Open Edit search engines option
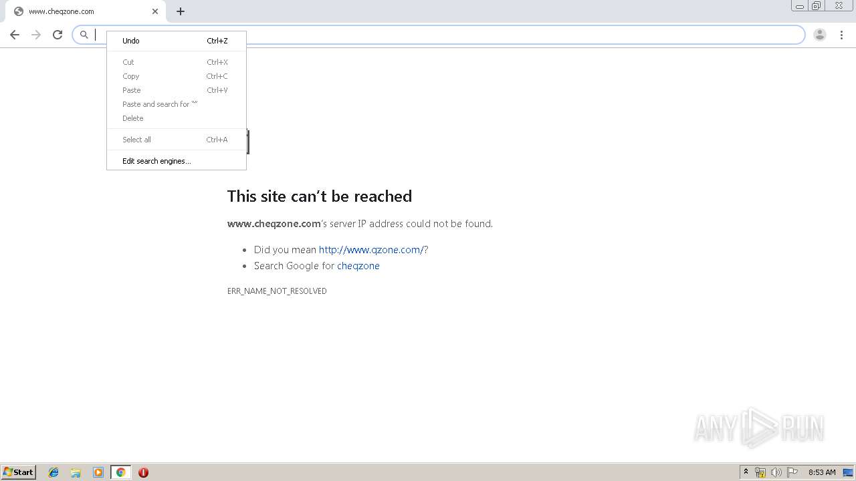 pos(177,161)
